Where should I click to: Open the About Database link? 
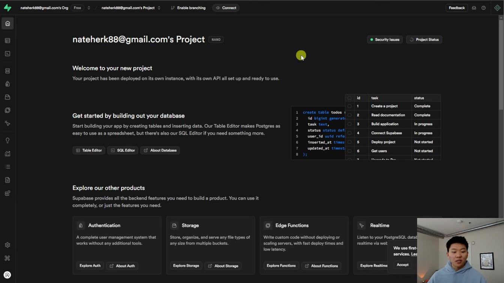pyautogui.click(x=160, y=150)
